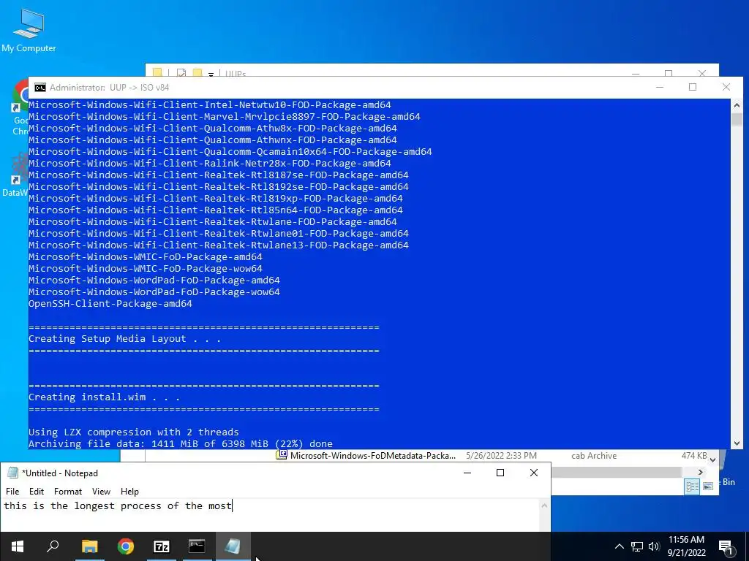Click the command prompt window system icon

tap(40, 88)
